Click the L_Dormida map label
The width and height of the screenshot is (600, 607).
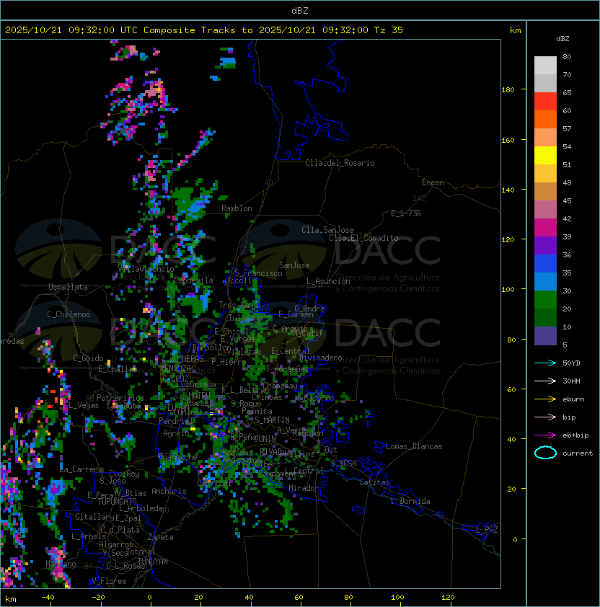point(410,501)
